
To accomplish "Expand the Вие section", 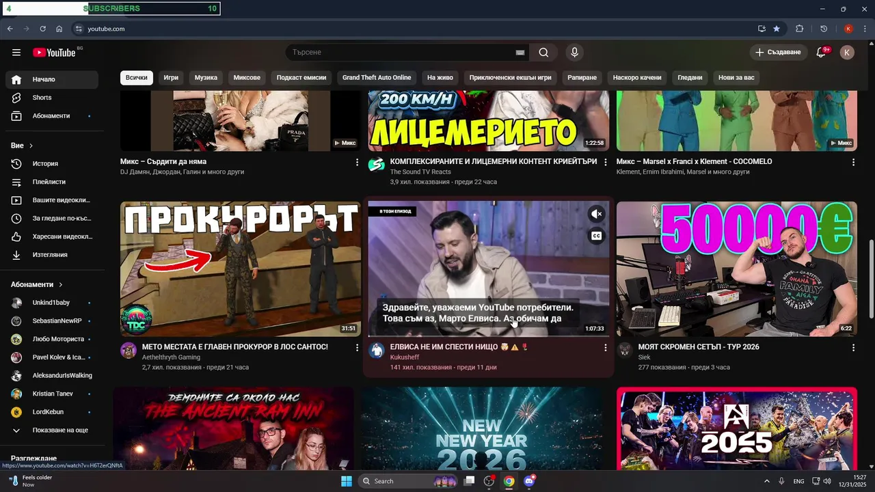I will 22,146.
